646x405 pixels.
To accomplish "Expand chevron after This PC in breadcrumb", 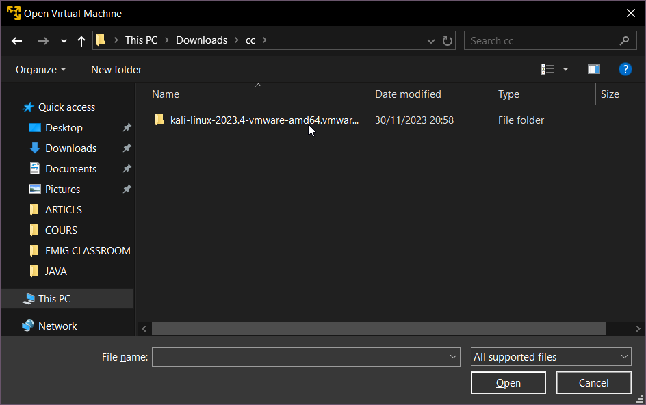I will tap(167, 40).
